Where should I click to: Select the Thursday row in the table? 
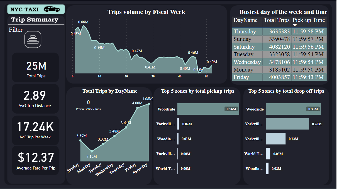[x=279, y=31]
